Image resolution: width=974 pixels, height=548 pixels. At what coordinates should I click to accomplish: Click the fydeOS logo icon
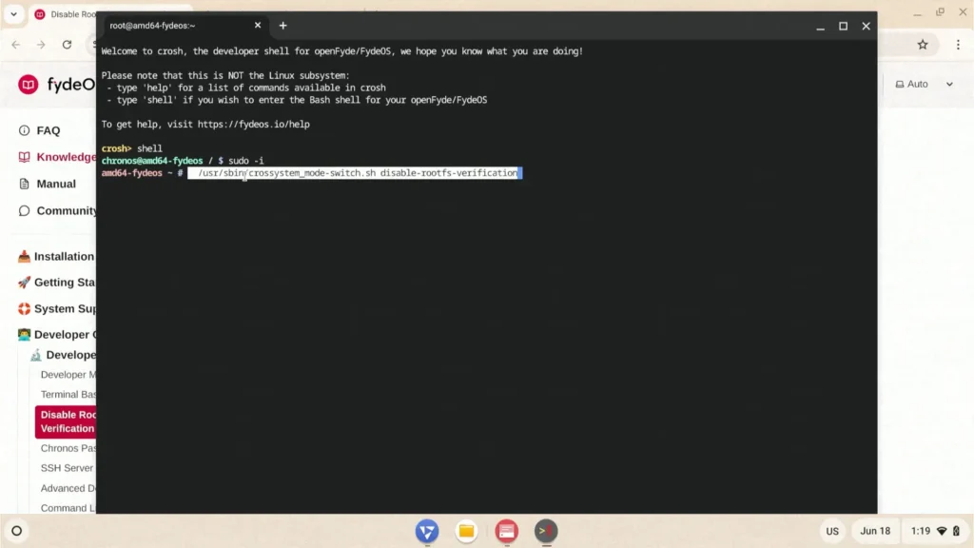[28, 85]
